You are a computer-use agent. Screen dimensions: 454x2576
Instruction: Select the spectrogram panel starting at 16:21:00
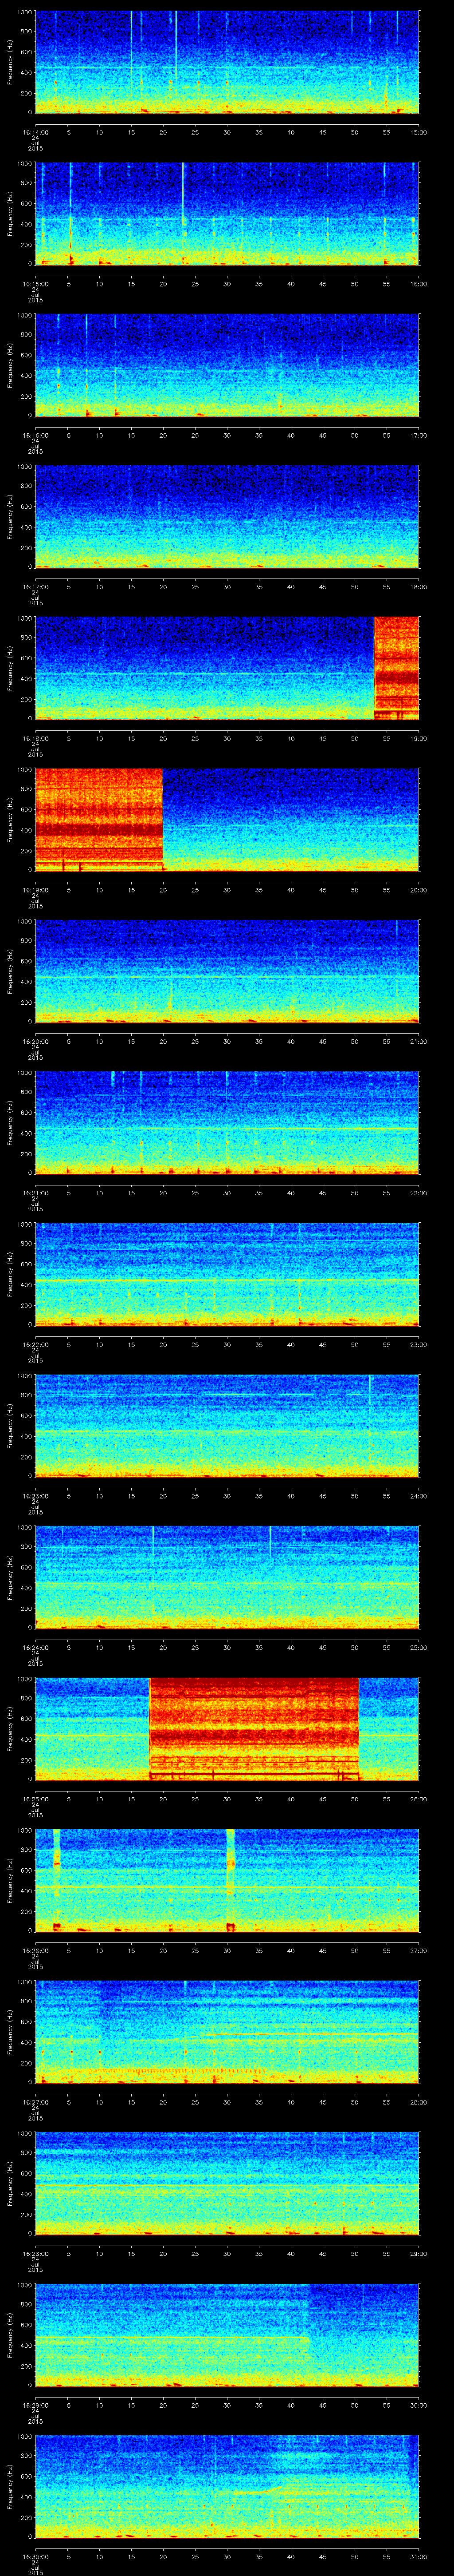coord(227,1122)
